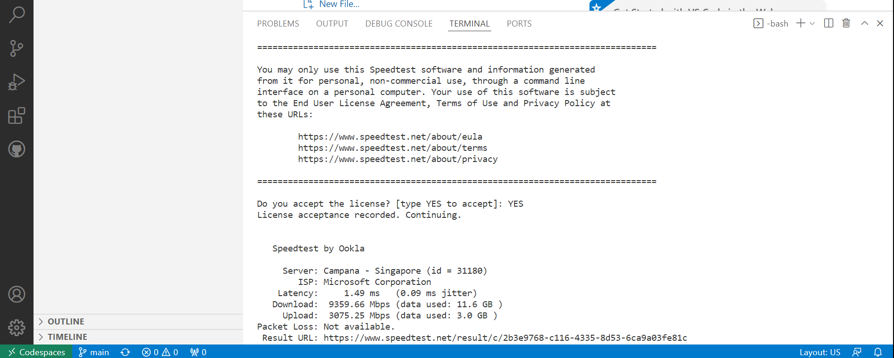Kill terminal with trash icon
This screenshot has width=894, height=358.
click(x=847, y=23)
